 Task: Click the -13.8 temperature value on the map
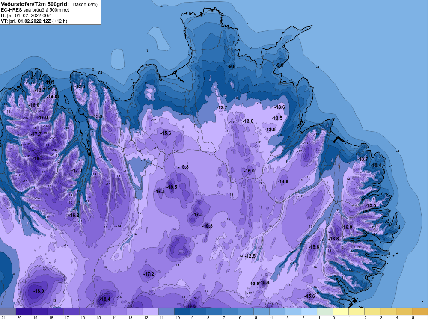tap(254, 284)
